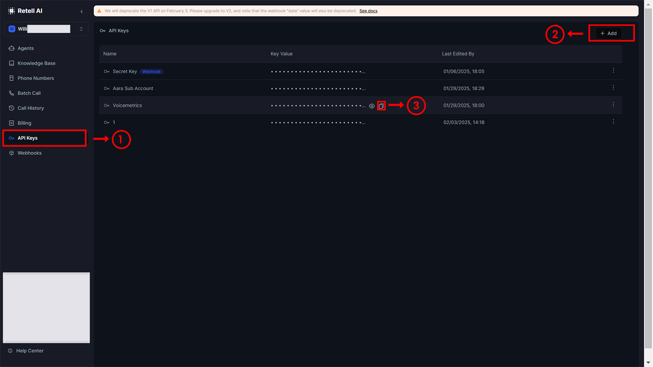Add a new API key
Screen dimensions: 653x367
609,33
